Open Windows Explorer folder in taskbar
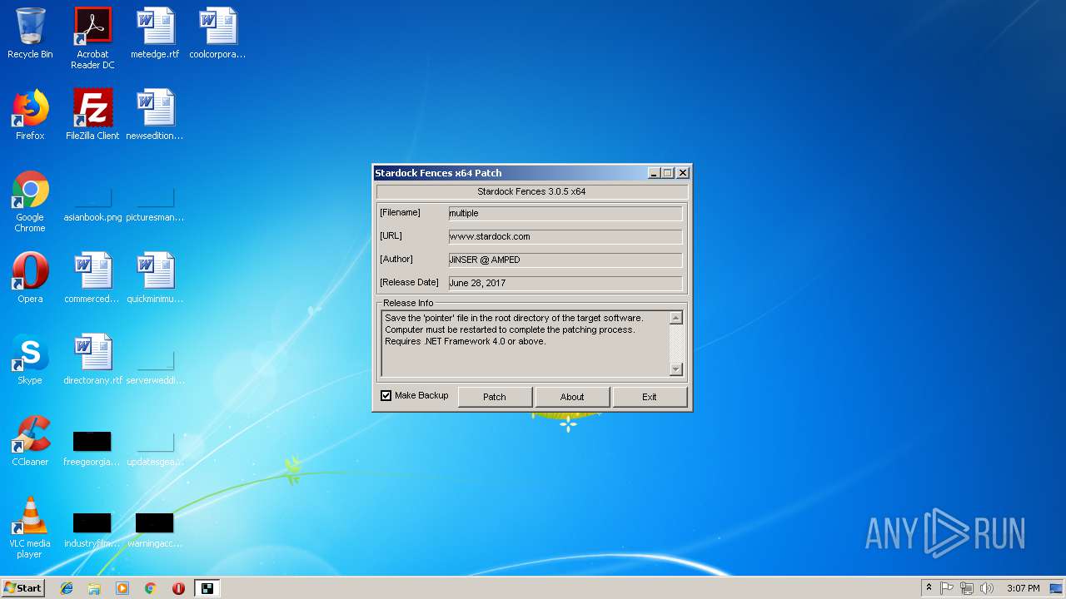This screenshot has width=1066, height=599. point(94,588)
